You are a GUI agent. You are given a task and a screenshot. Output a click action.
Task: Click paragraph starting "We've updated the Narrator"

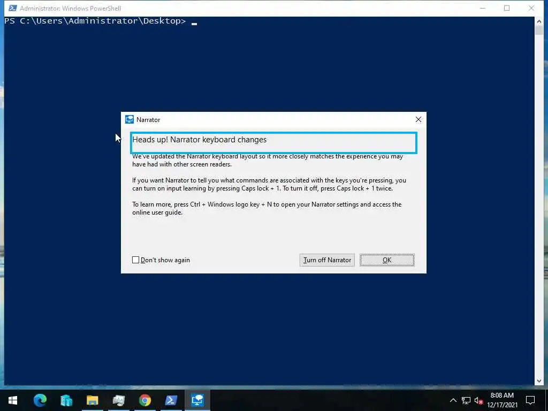[268, 160]
